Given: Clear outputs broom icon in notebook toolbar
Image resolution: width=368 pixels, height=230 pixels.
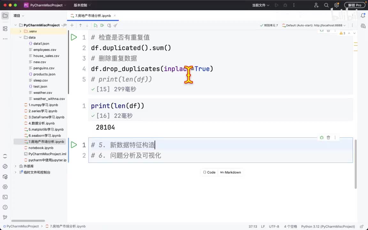Looking at the screenshot, I should pos(115,25).
